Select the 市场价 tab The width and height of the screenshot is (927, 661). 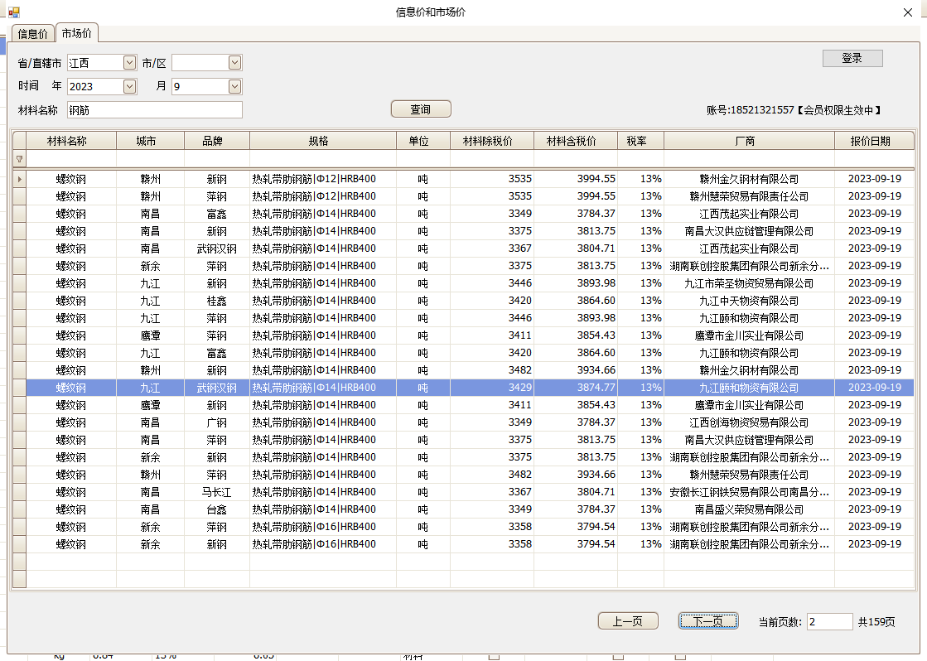click(x=77, y=33)
